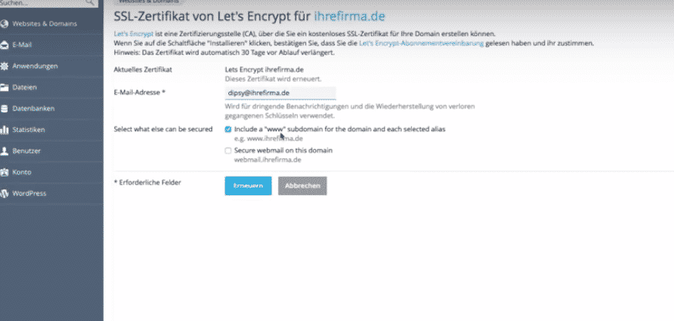This screenshot has width=674, height=321.
Task: Open Statistiken via the bar chart icon
Action: tap(5, 130)
